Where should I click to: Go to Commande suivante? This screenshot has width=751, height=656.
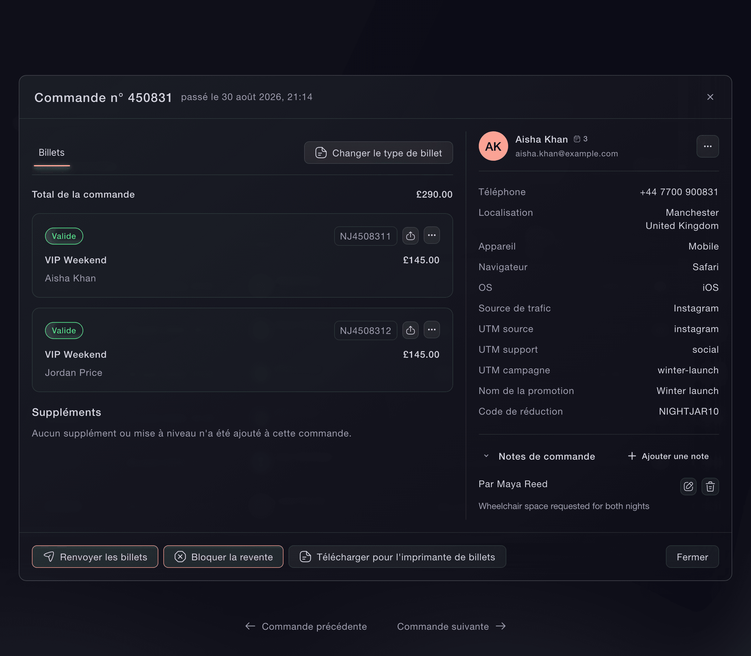451,626
